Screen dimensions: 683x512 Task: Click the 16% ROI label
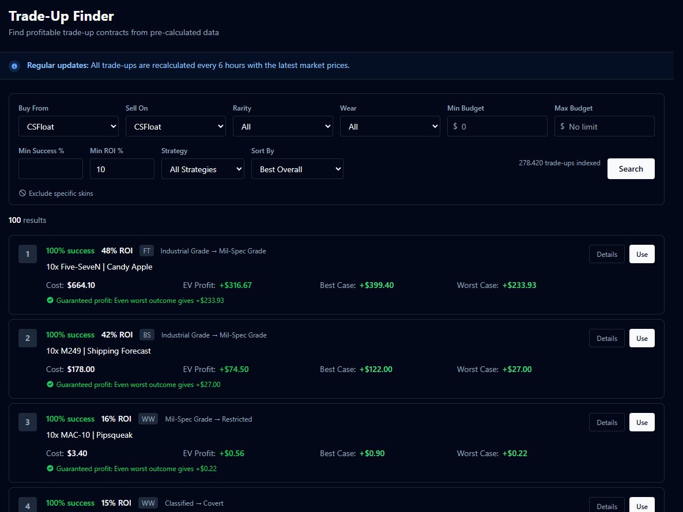[116, 419]
